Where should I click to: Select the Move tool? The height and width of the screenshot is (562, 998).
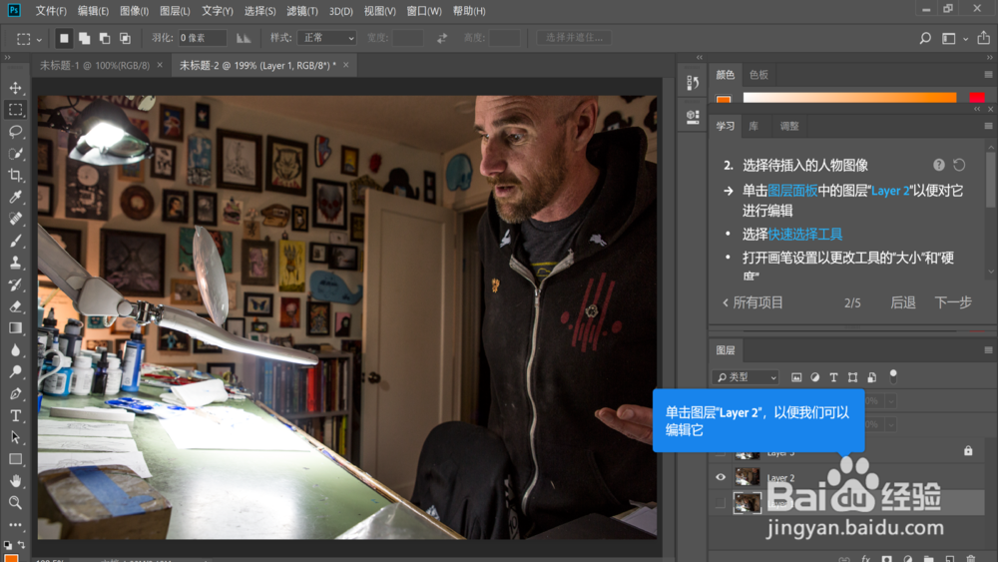pyautogui.click(x=15, y=88)
